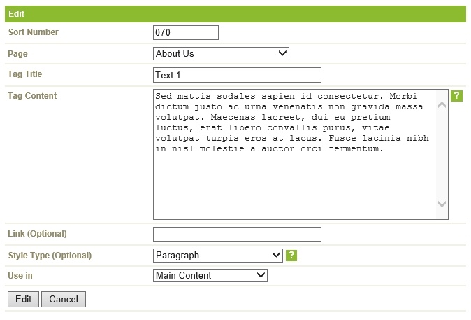Click the Style Type (Optional) label
The image size is (471, 320).
(50, 256)
